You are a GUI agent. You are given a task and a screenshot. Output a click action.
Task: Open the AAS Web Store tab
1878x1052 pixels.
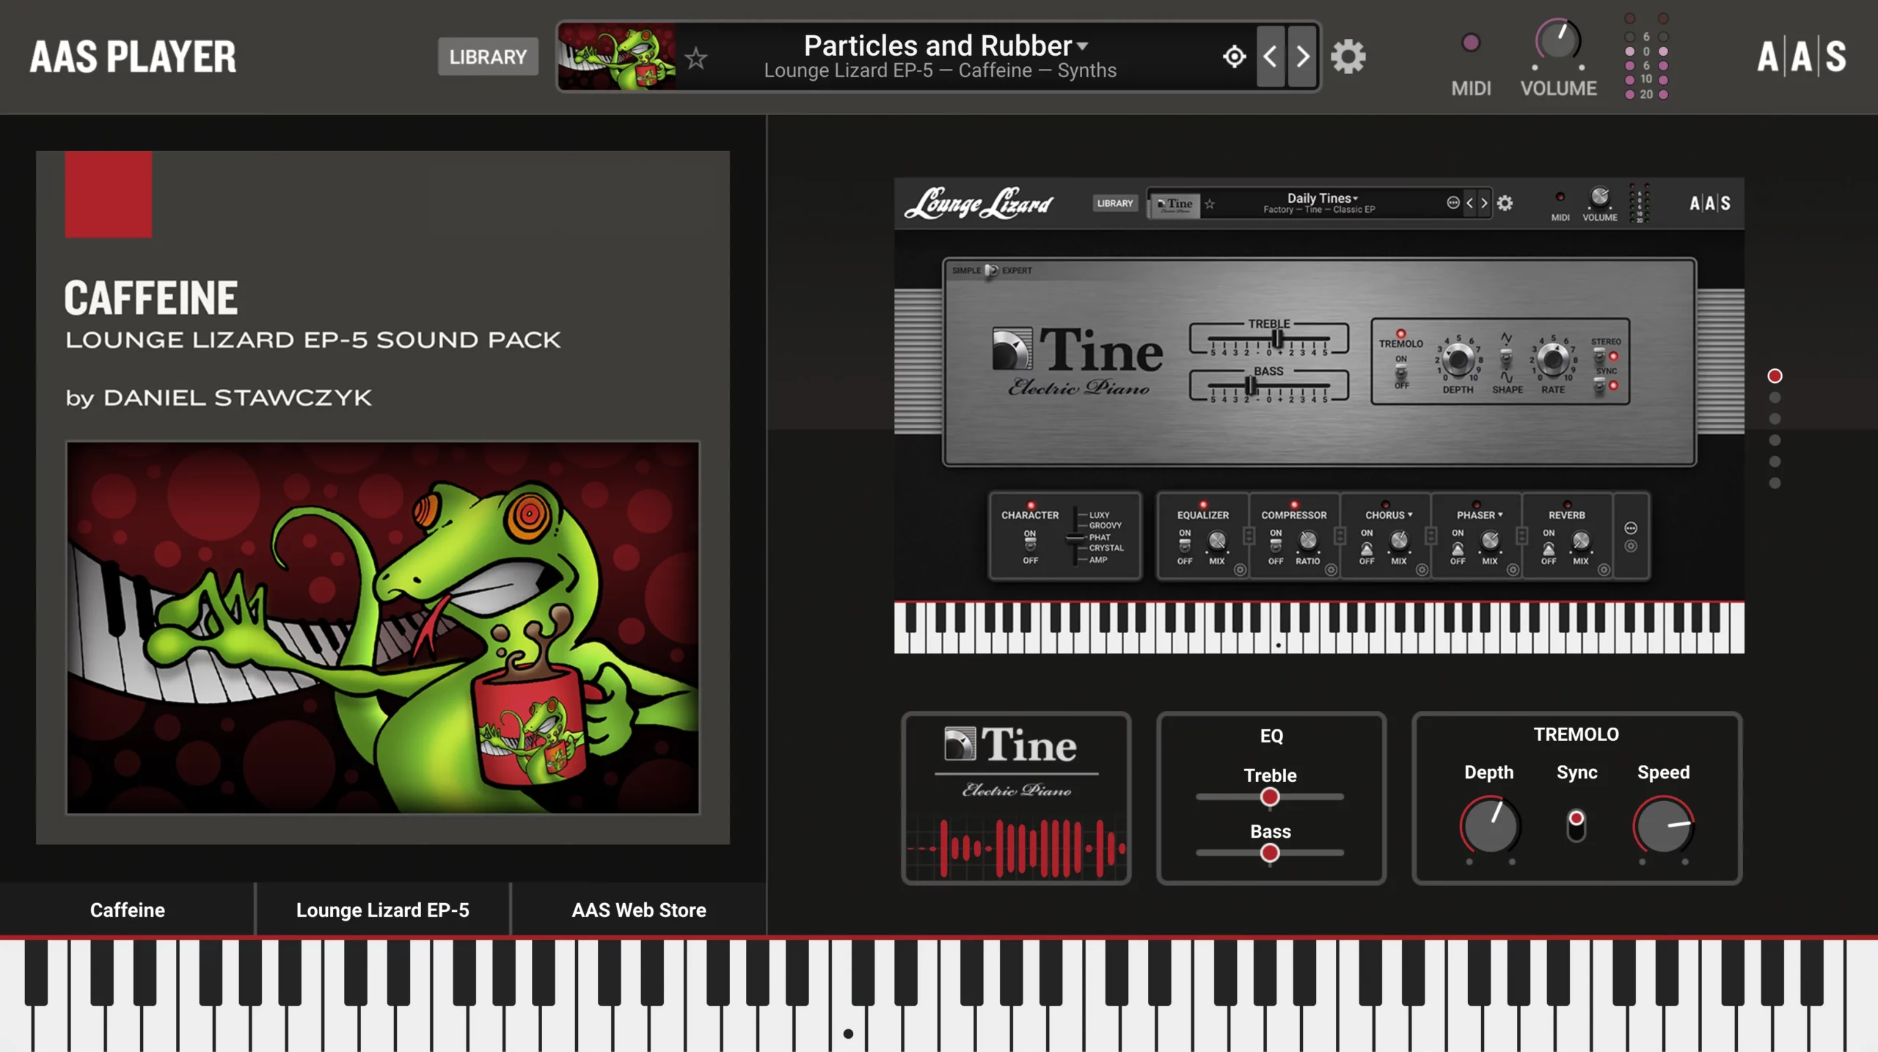click(639, 910)
